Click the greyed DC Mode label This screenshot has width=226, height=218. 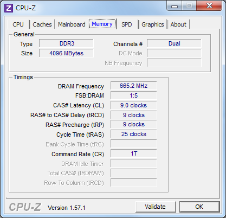point(131,53)
